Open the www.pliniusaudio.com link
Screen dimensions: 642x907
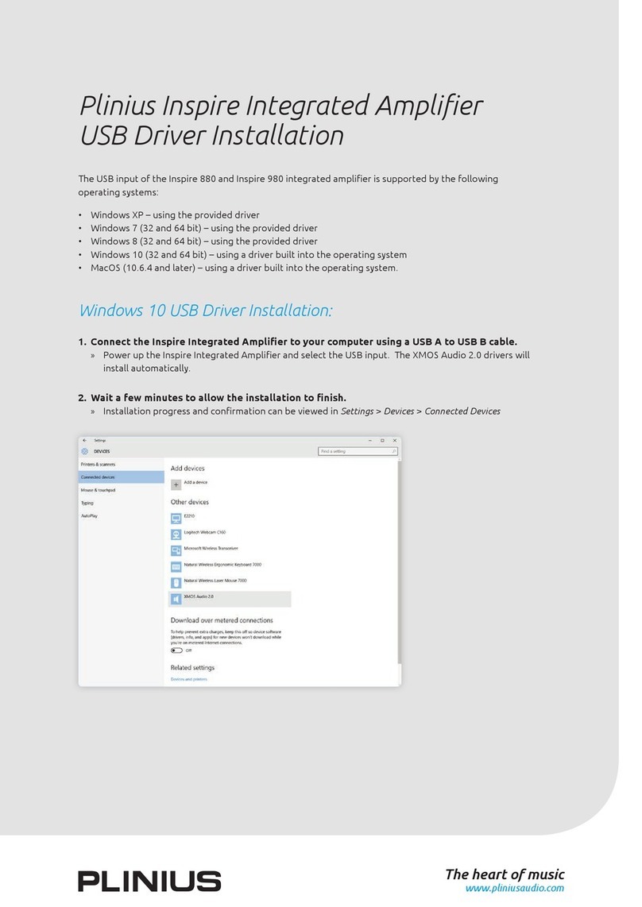514,888
